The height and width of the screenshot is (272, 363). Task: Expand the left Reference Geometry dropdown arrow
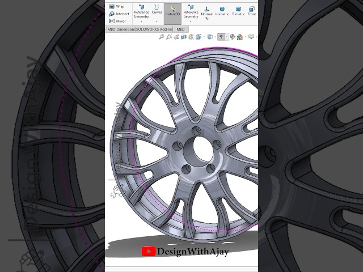[x=141, y=22]
